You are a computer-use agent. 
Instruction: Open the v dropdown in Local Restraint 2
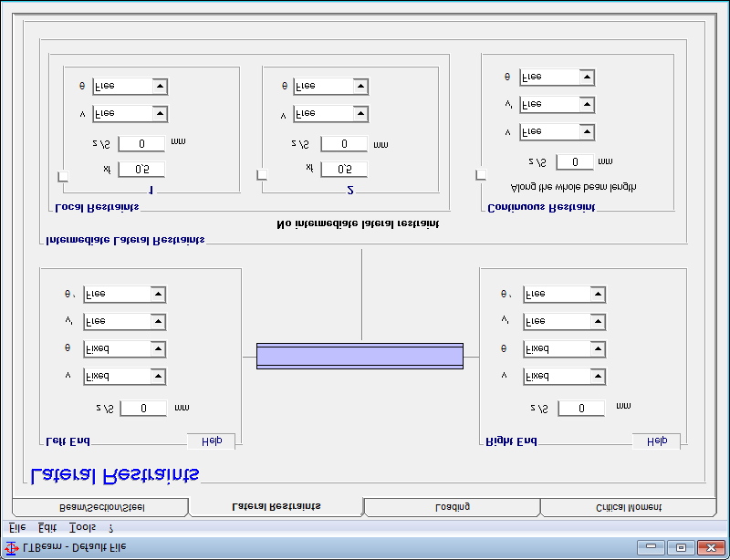coord(331,114)
